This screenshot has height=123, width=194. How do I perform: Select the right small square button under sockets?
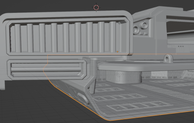[146, 33]
